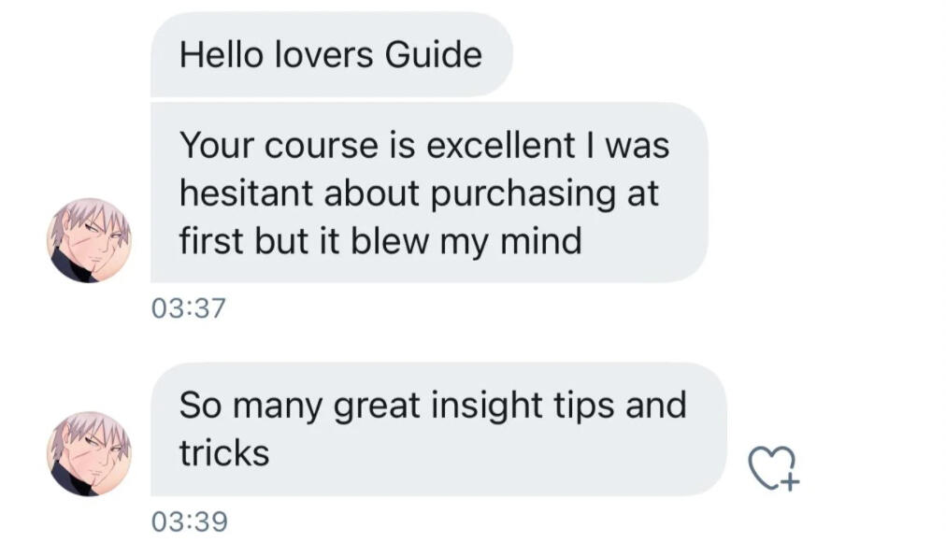View the profile of the anime avatar above 03:37
The image size is (946, 542).
[90, 240]
